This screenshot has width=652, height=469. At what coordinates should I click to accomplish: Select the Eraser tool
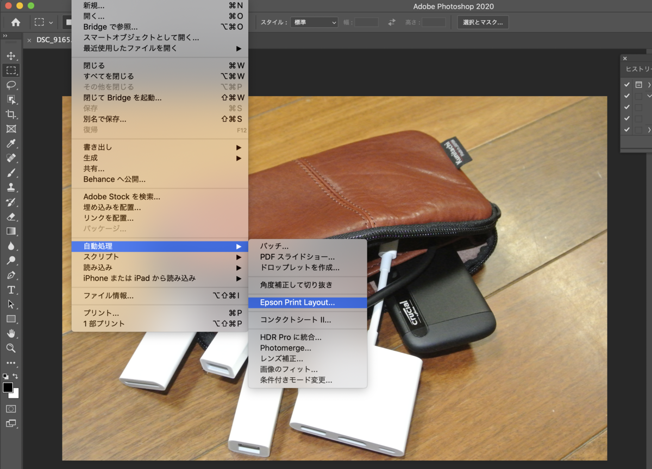coord(11,217)
